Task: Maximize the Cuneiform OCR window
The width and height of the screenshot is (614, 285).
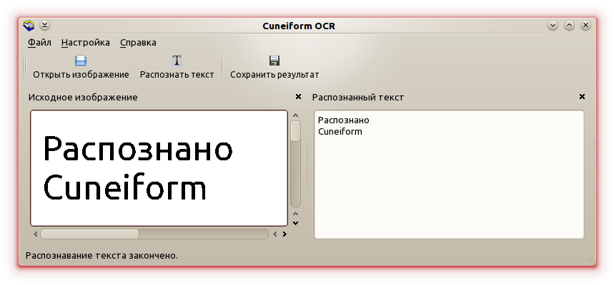Action: [570, 26]
